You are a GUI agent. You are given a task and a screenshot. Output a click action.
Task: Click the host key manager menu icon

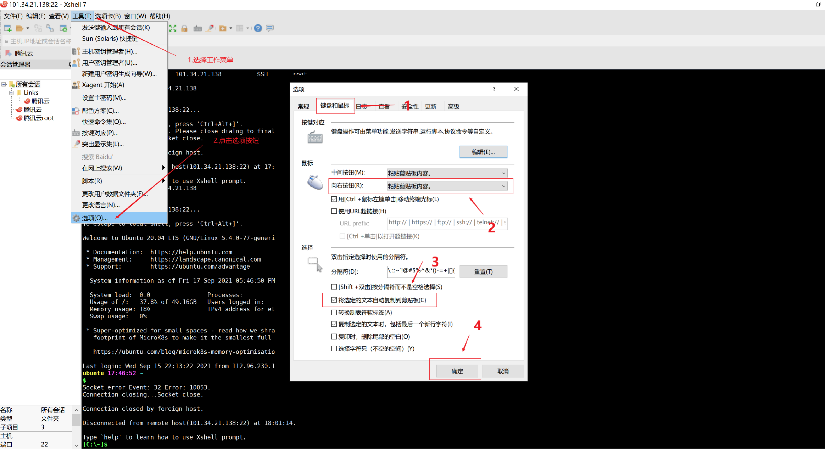pyautogui.click(x=76, y=51)
